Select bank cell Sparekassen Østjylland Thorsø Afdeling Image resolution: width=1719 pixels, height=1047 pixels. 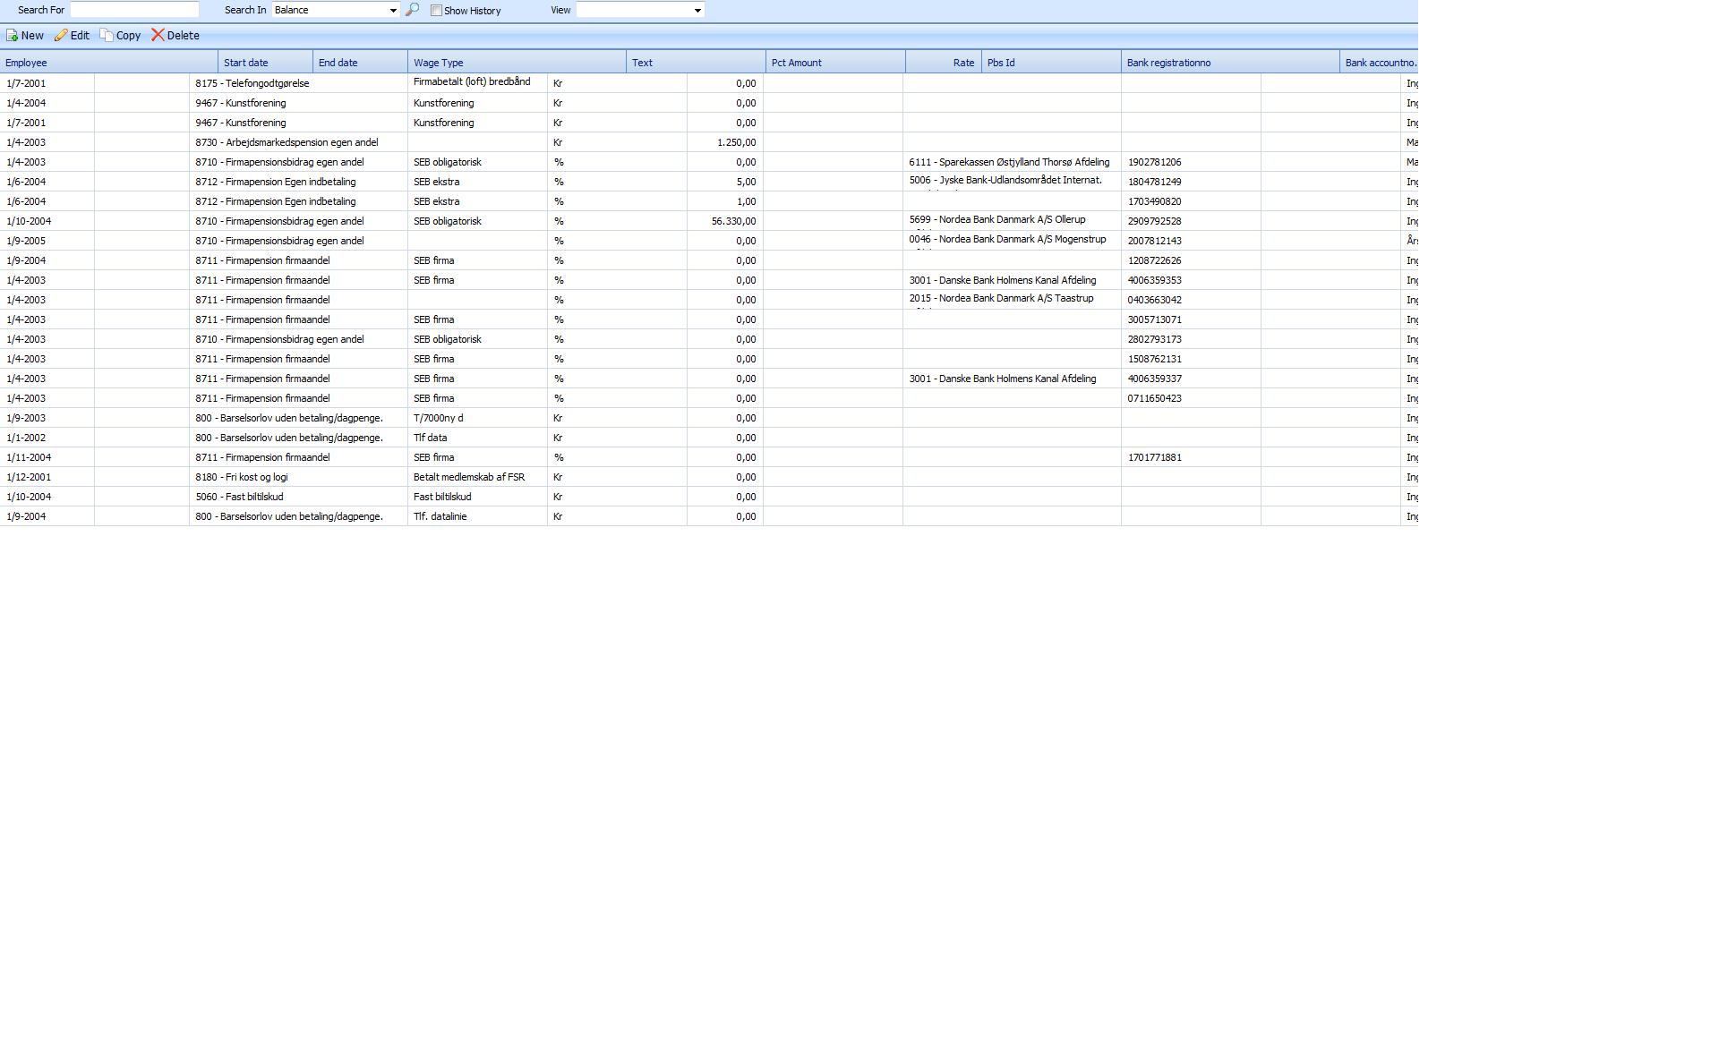(x=1009, y=162)
